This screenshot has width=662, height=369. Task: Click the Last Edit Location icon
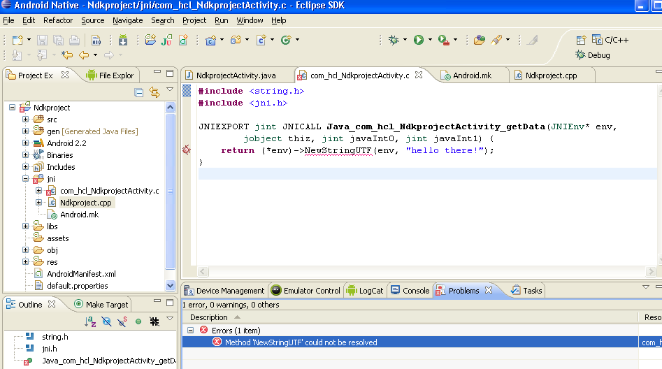(66, 55)
